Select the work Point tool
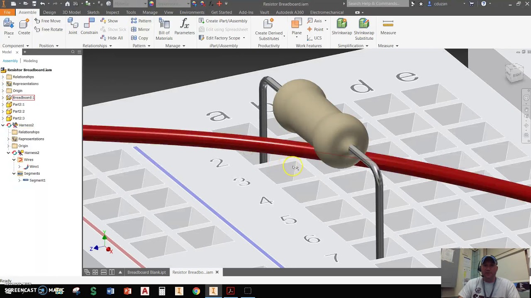Screen dimensions: 531x298 point(315,29)
